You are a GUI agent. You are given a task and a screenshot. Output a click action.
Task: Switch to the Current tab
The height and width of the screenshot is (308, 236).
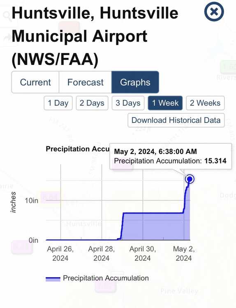pyautogui.click(x=35, y=82)
